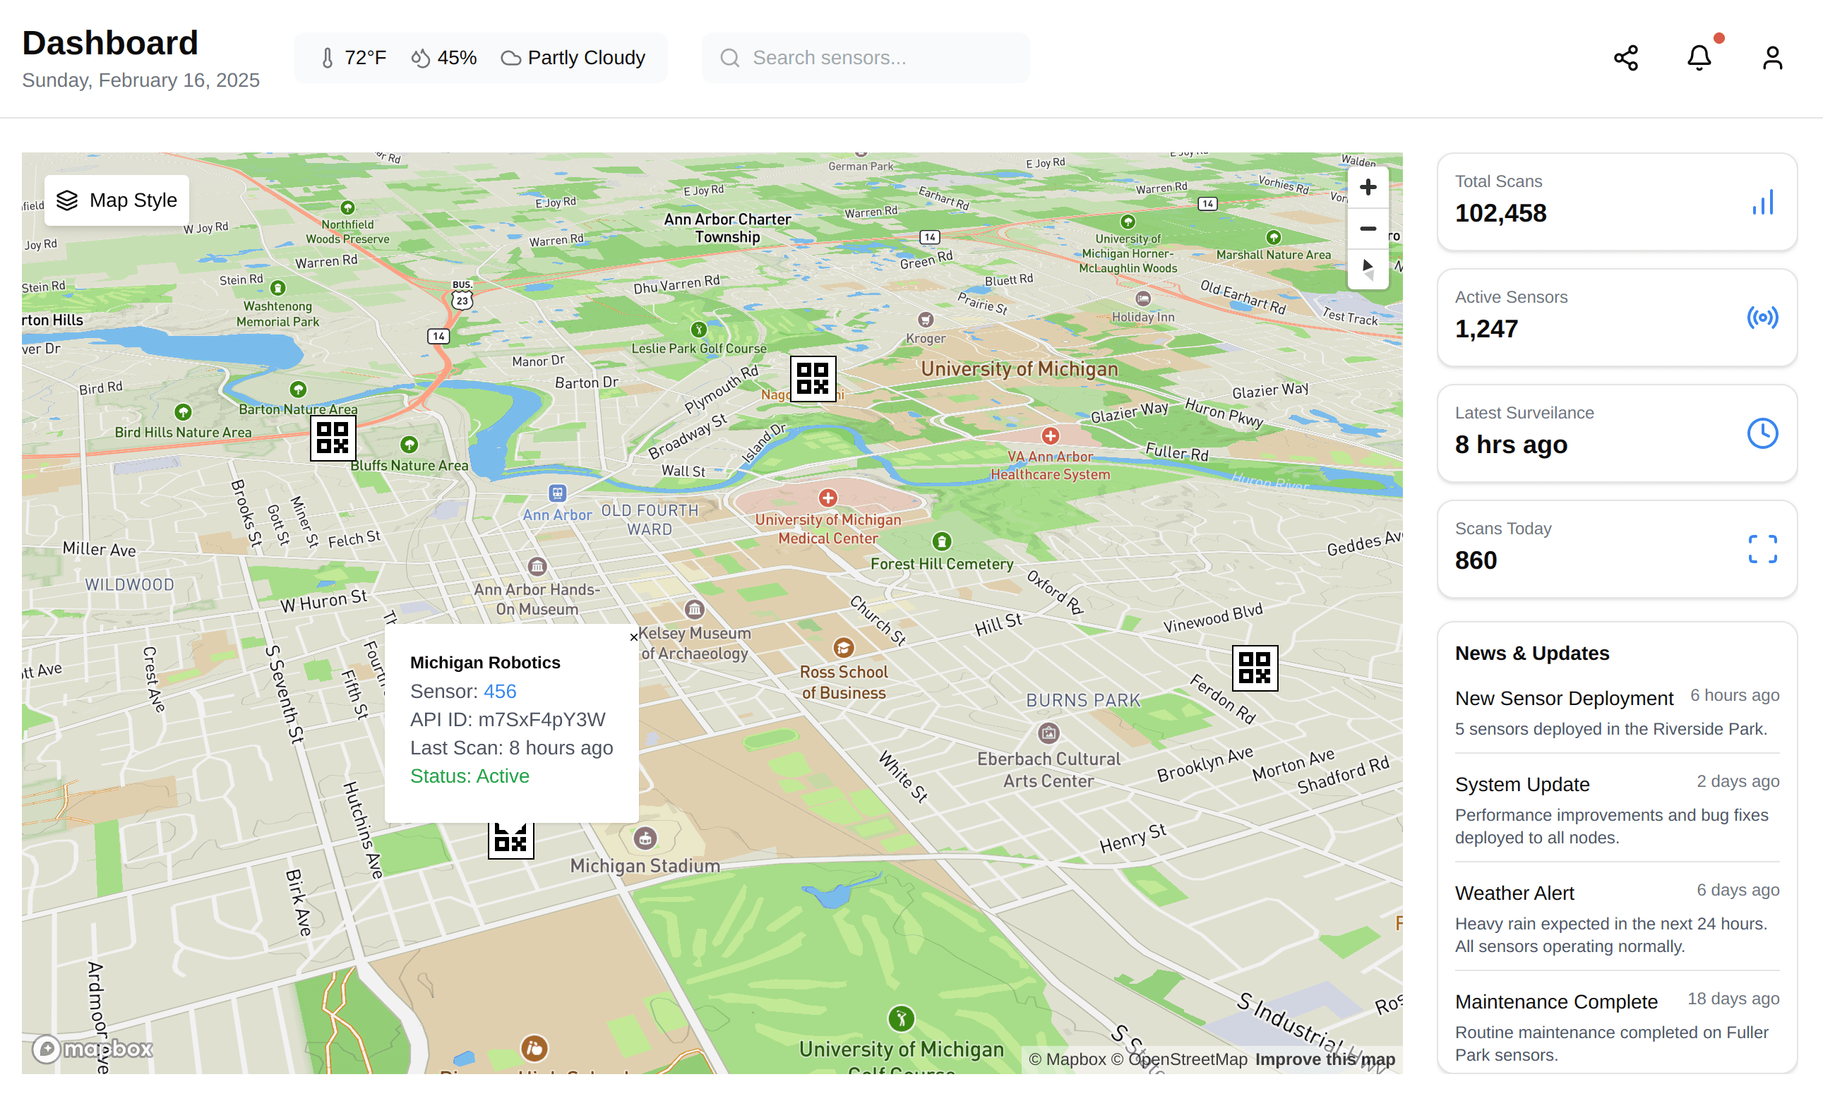Open notifications bell
Viewport: 1823px width, 1108px height.
click(x=1699, y=58)
